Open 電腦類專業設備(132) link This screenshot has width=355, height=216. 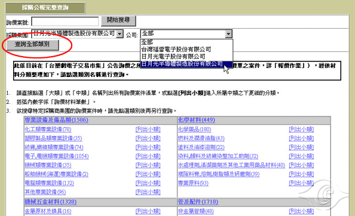pyautogui.click(x=50, y=183)
